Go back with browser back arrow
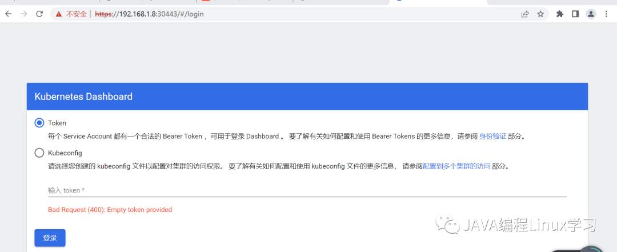This screenshot has width=617, height=252. tap(8, 14)
